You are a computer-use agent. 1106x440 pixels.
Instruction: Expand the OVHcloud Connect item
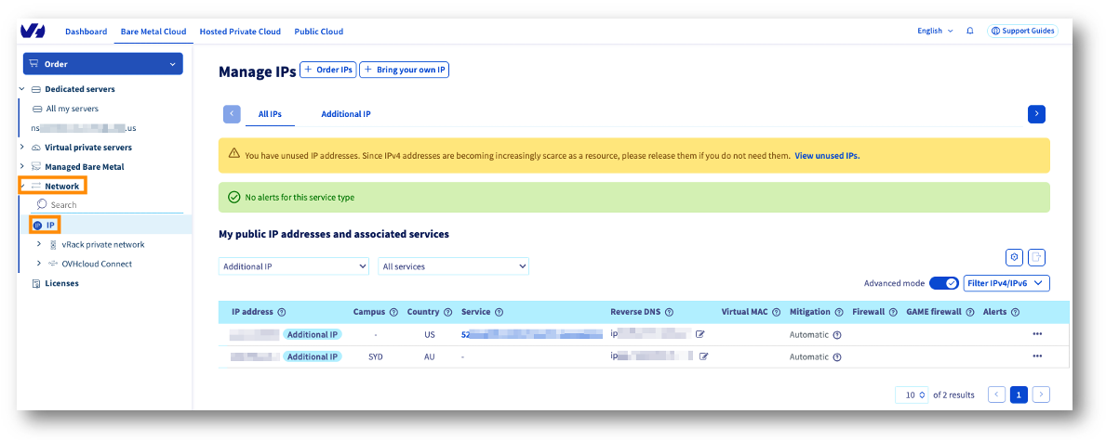coord(39,264)
